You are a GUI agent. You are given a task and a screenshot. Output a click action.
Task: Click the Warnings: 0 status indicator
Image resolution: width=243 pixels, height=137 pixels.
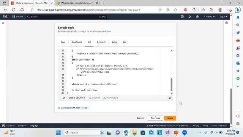coord(110,98)
